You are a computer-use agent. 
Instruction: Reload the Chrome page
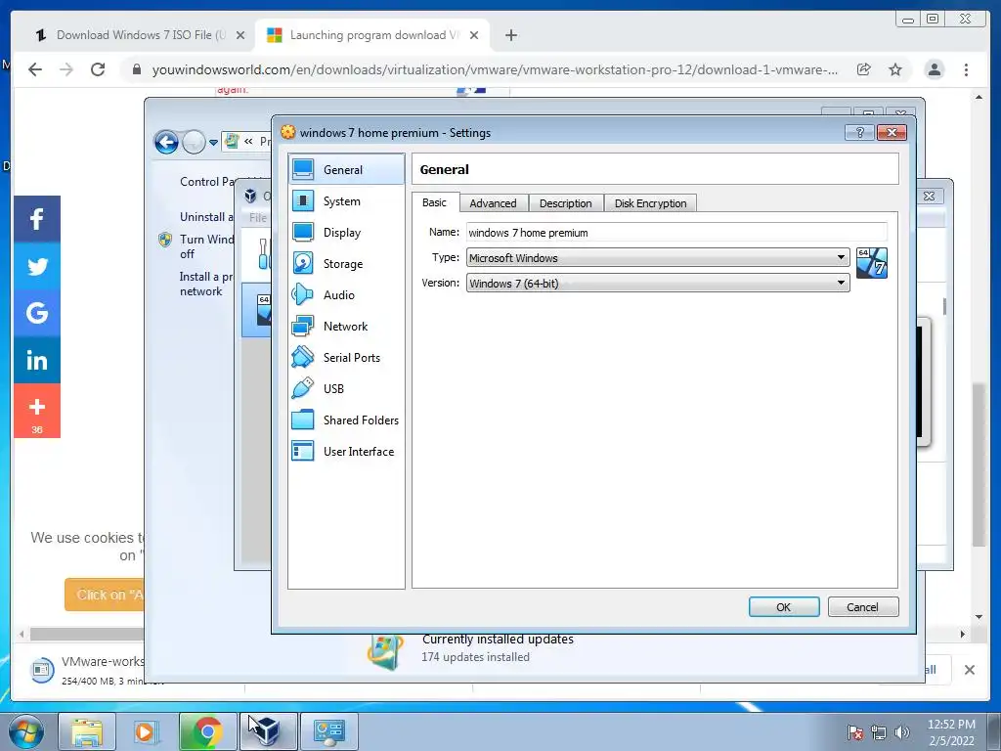point(98,69)
